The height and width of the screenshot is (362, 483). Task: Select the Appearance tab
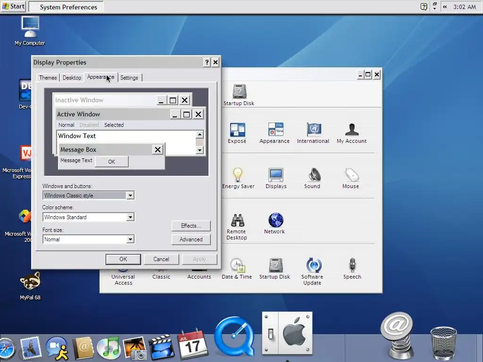(x=101, y=77)
